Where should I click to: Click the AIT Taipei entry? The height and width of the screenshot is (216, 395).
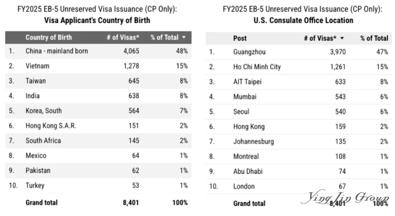coord(247,82)
